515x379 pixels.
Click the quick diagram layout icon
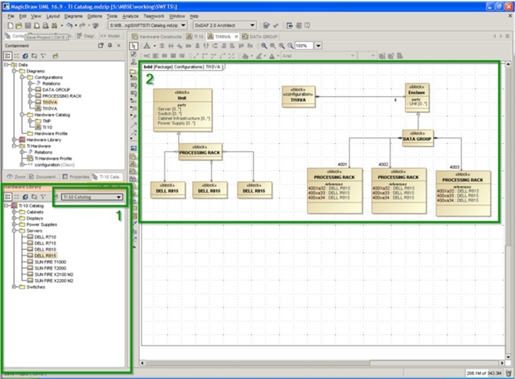(x=147, y=46)
